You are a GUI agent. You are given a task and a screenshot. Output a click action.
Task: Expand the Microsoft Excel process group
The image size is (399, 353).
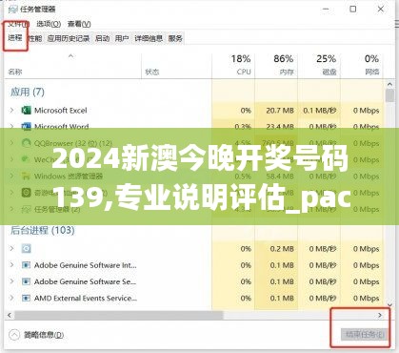11,111
